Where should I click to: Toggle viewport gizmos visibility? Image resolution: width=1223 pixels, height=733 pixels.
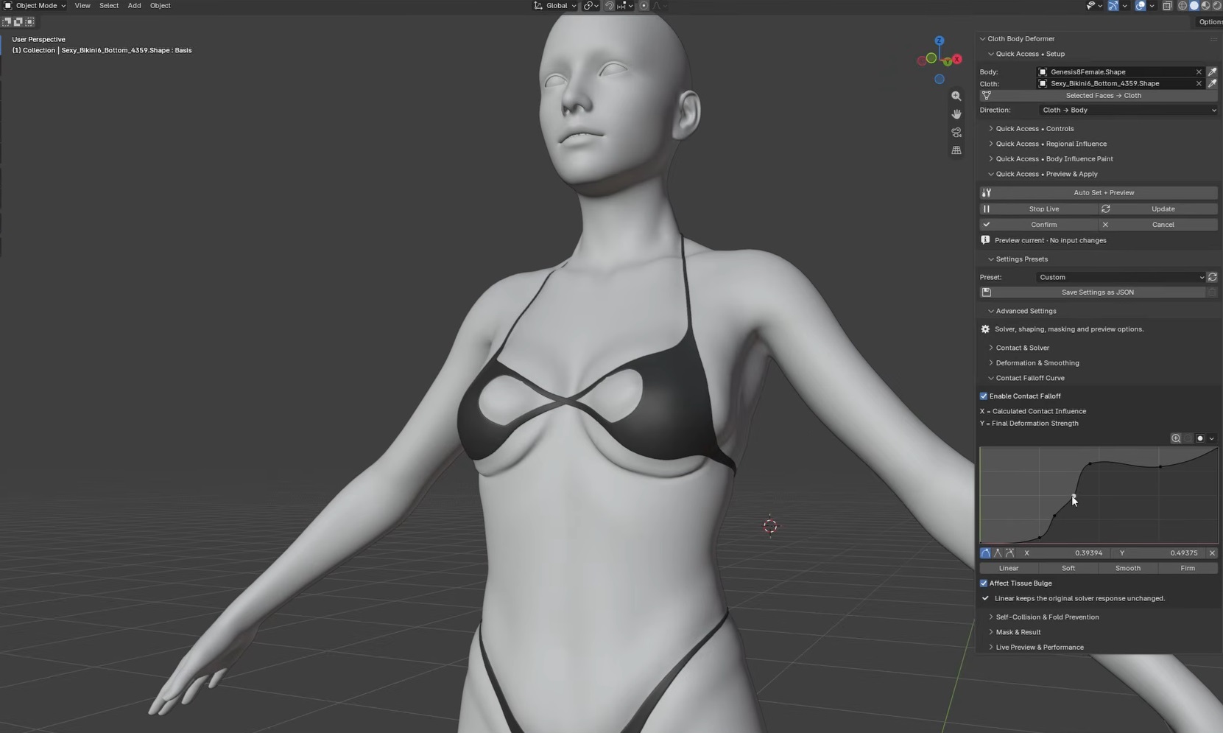click(x=1113, y=6)
